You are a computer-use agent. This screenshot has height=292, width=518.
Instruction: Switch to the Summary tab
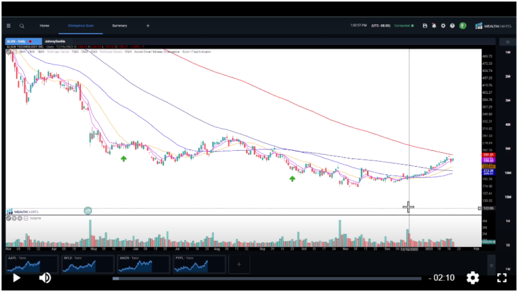pos(119,26)
